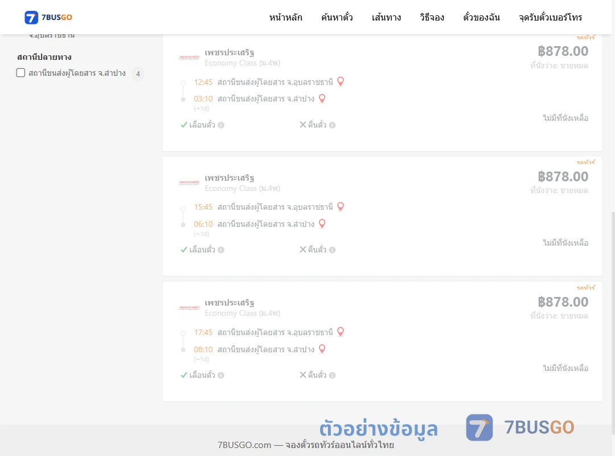Image resolution: width=615 pixels, height=456 pixels.
Task: Click info icon next to เลื่อนตั๋ว on 17:45 trip
Action: 221,375
